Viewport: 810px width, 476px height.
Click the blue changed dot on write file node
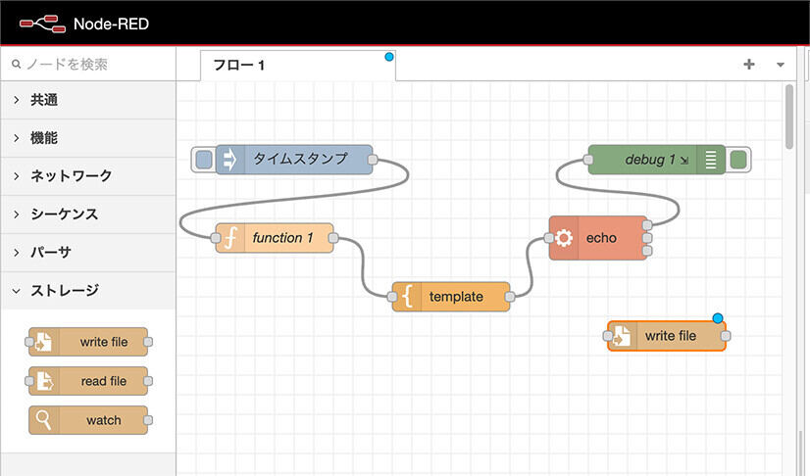(718, 318)
